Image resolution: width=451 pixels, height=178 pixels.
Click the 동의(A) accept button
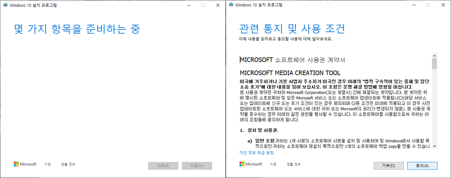[422, 166]
